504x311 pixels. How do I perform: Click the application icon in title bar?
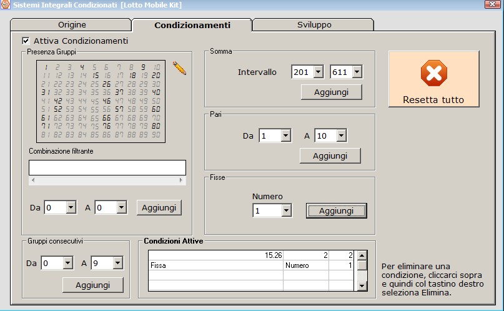[x=6, y=4]
